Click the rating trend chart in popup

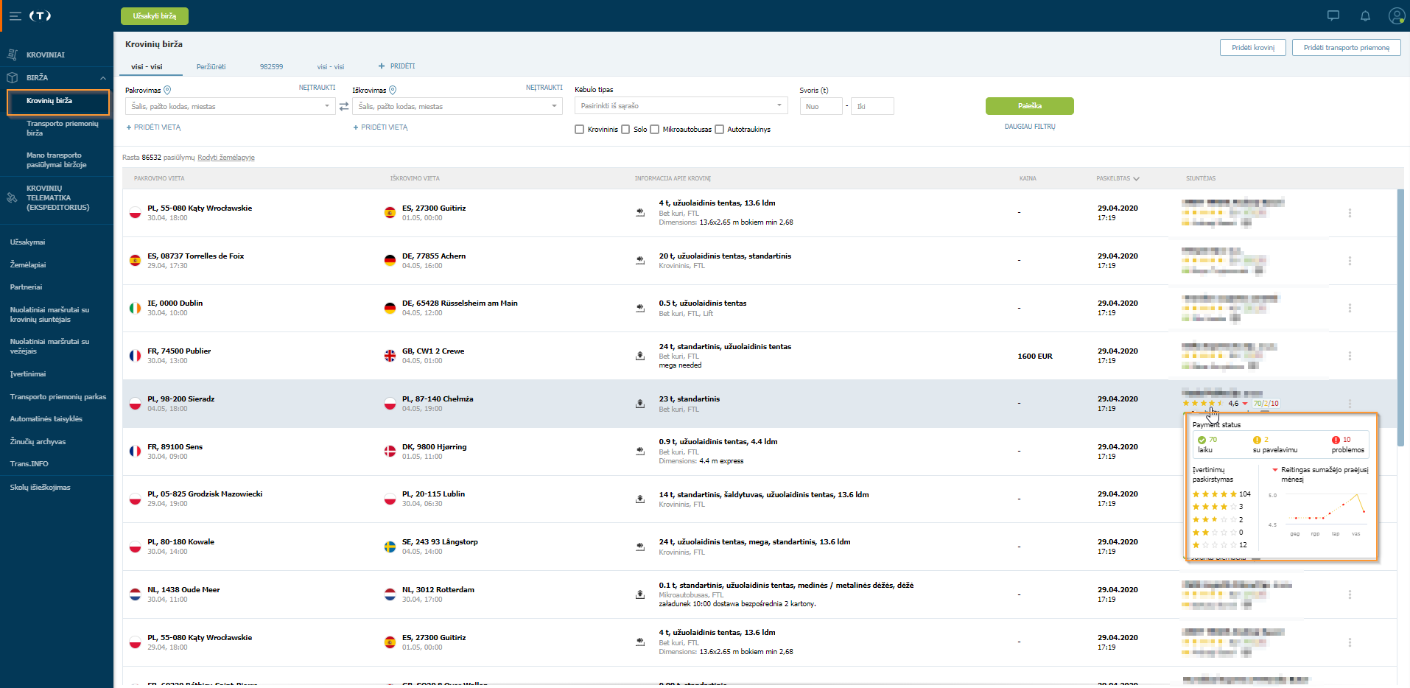(1317, 513)
